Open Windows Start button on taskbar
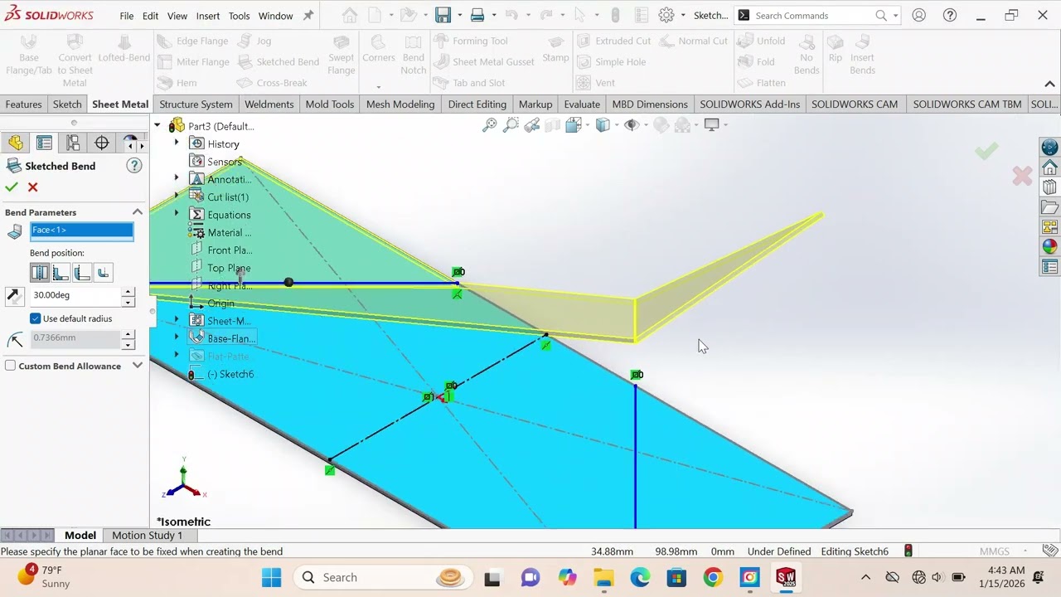Image resolution: width=1061 pixels, height=597 pixels. point(272,577)
